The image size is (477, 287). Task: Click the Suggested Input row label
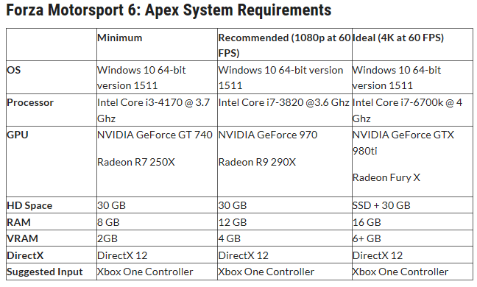click(x=45, y=272)
